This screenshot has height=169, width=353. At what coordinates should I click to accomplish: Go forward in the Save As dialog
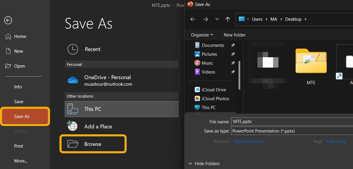tap(206, 19)
